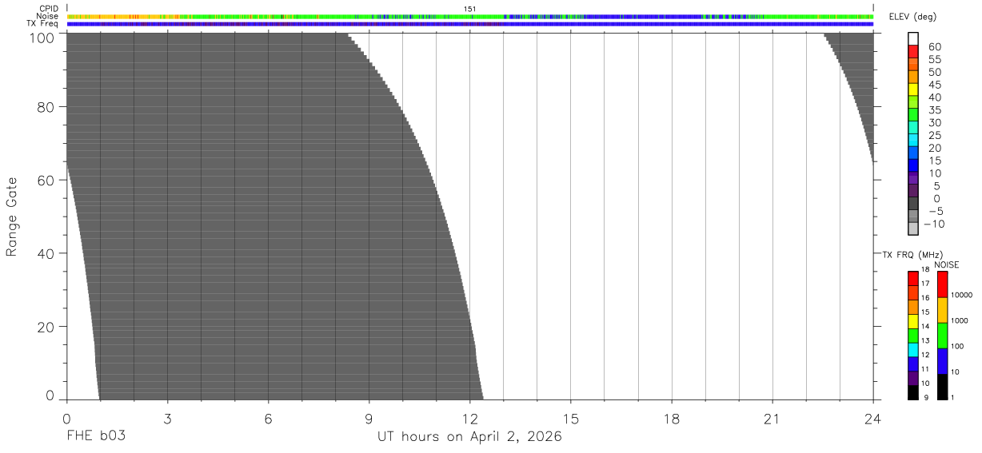Select the red noise swatch above 10000
982x453 pixels.
[942, 284]
